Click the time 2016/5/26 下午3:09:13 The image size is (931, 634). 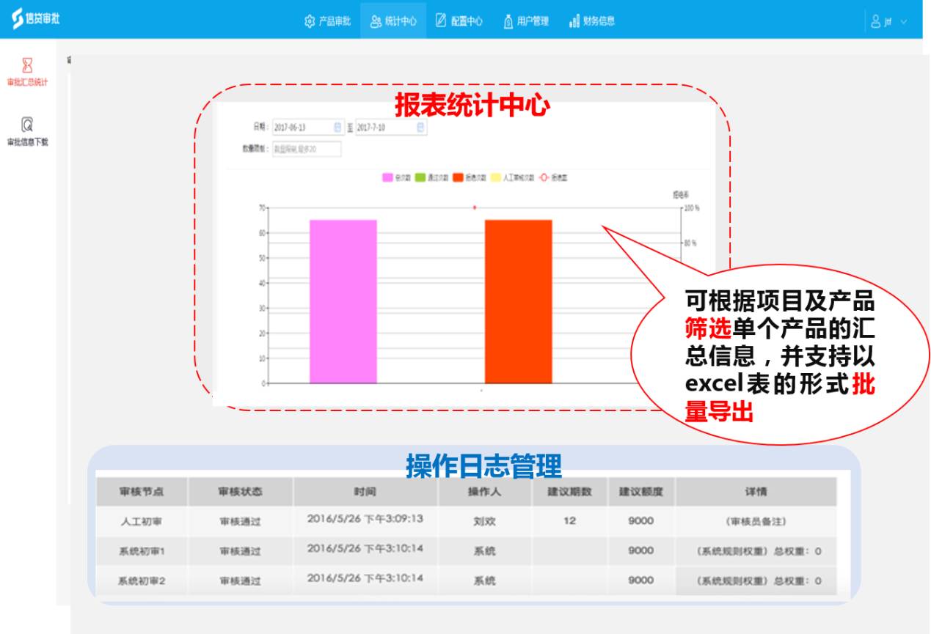[365, 519]
